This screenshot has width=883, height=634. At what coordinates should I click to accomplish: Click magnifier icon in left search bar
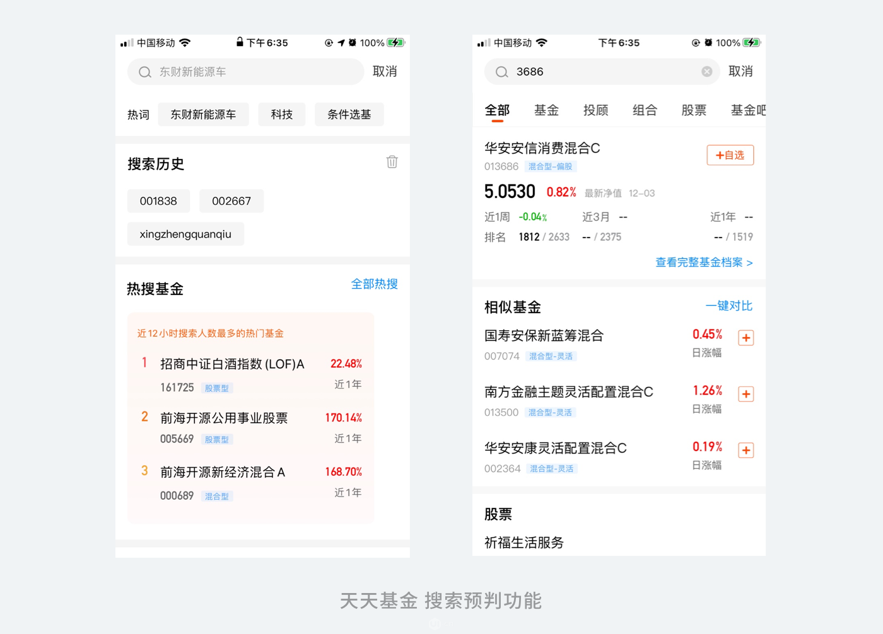(145, 72)
